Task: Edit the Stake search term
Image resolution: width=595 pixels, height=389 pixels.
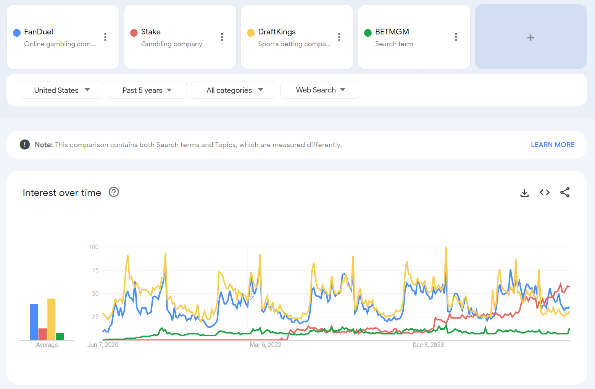Action: click(x=151, y=32)
